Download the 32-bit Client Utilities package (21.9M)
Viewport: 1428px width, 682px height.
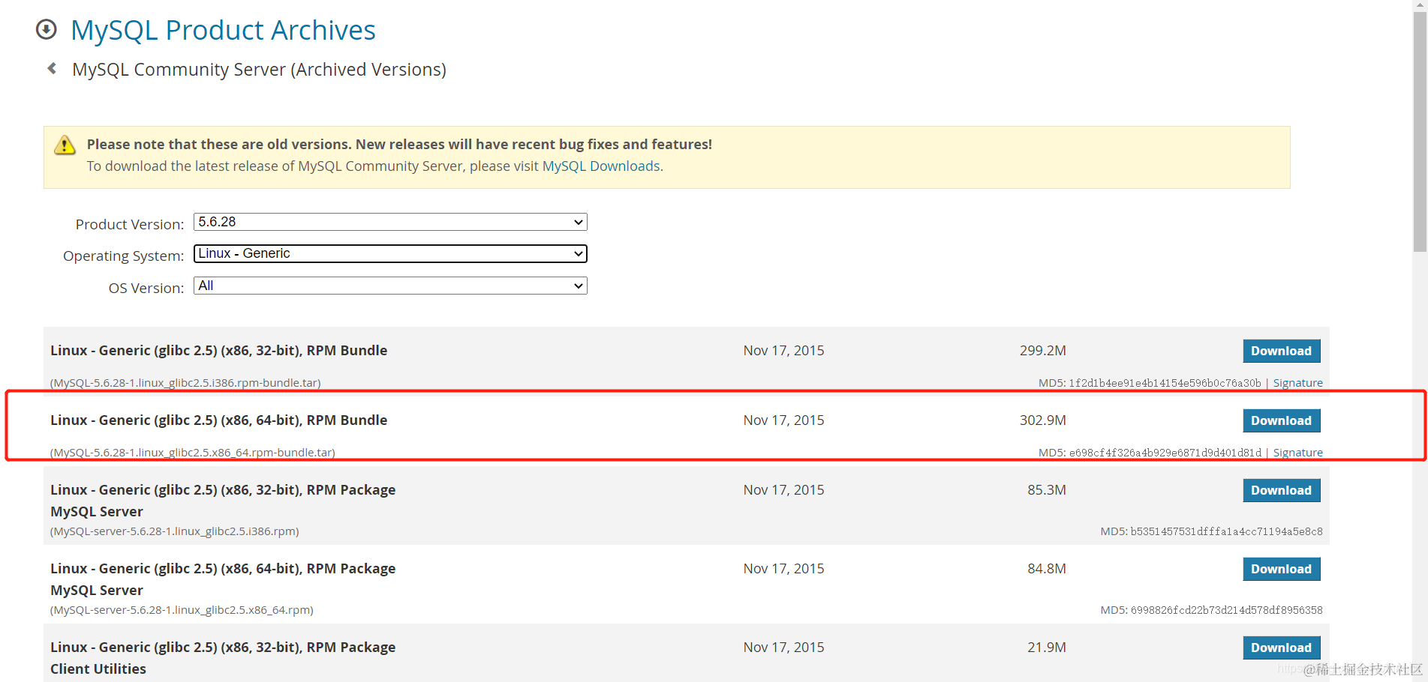[1281, 648]
